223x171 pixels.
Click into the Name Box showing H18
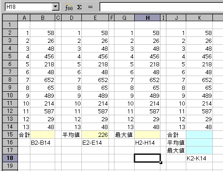[x=29, y=7]
